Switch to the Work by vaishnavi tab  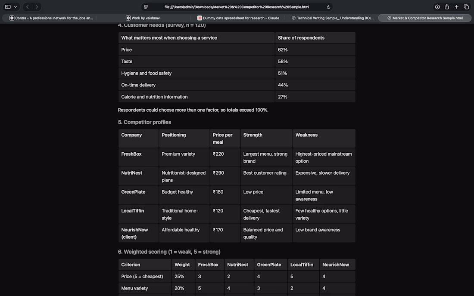click(x=143, y=18)
